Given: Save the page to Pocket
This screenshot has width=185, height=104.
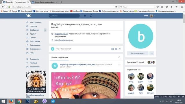Looking at the screenshot, I should click(x=166, y=7).
